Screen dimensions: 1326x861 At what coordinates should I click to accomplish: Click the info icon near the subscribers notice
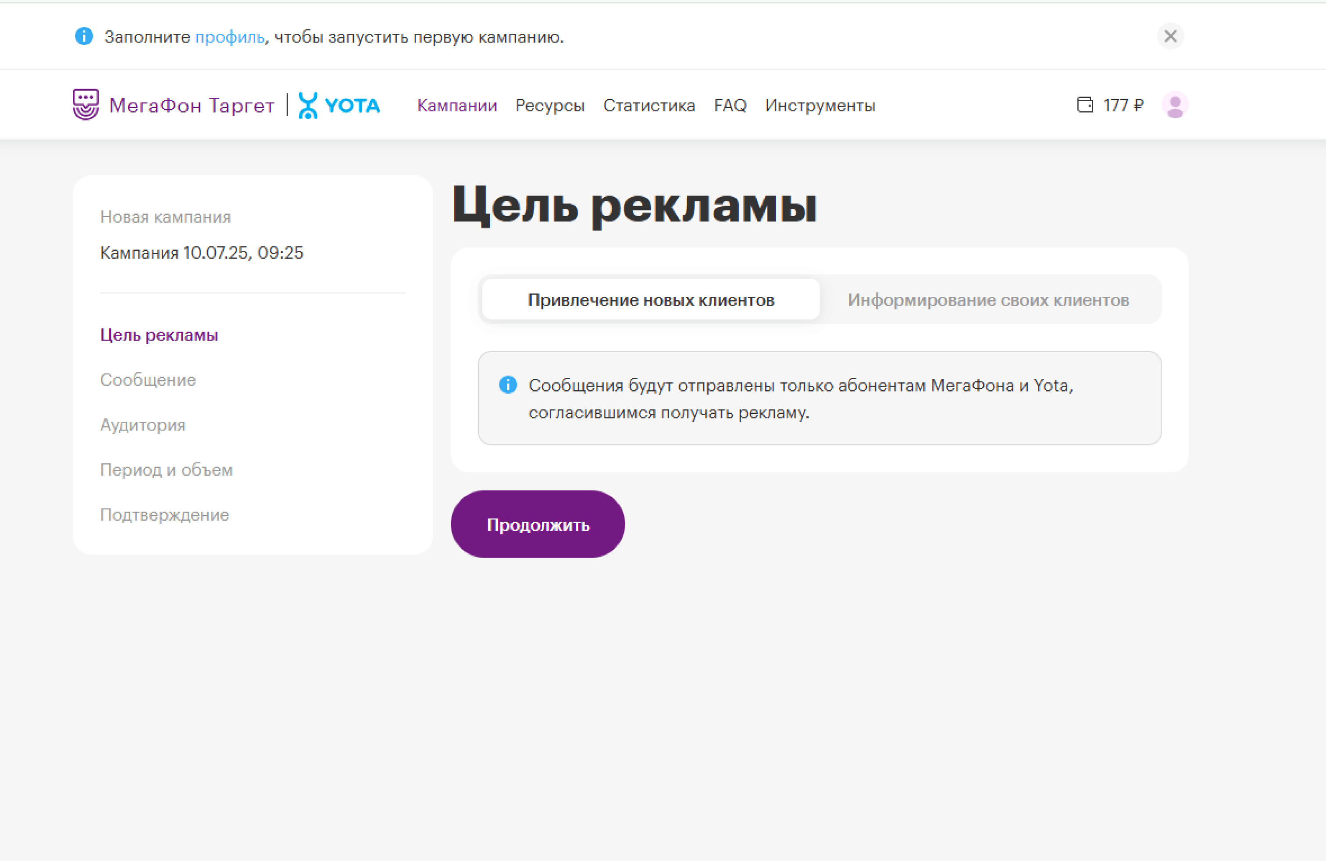(x=508, y=384)
